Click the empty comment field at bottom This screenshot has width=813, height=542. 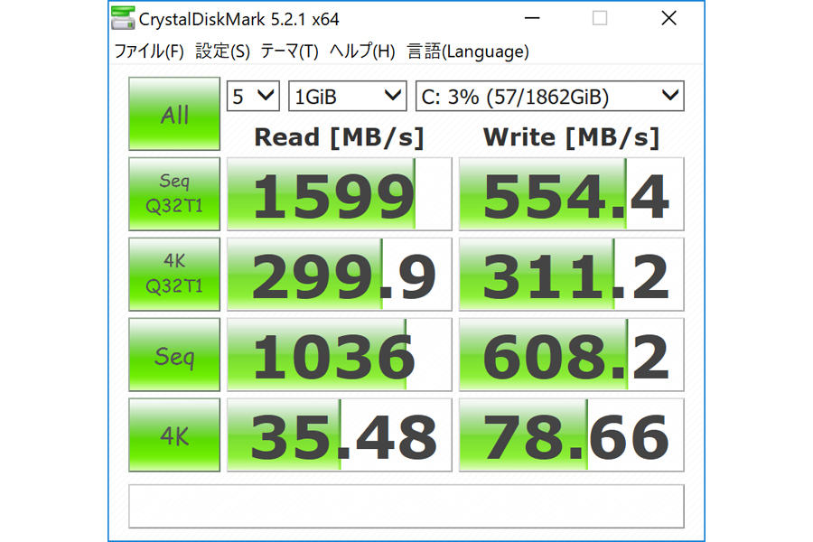[x=406, y=506]
